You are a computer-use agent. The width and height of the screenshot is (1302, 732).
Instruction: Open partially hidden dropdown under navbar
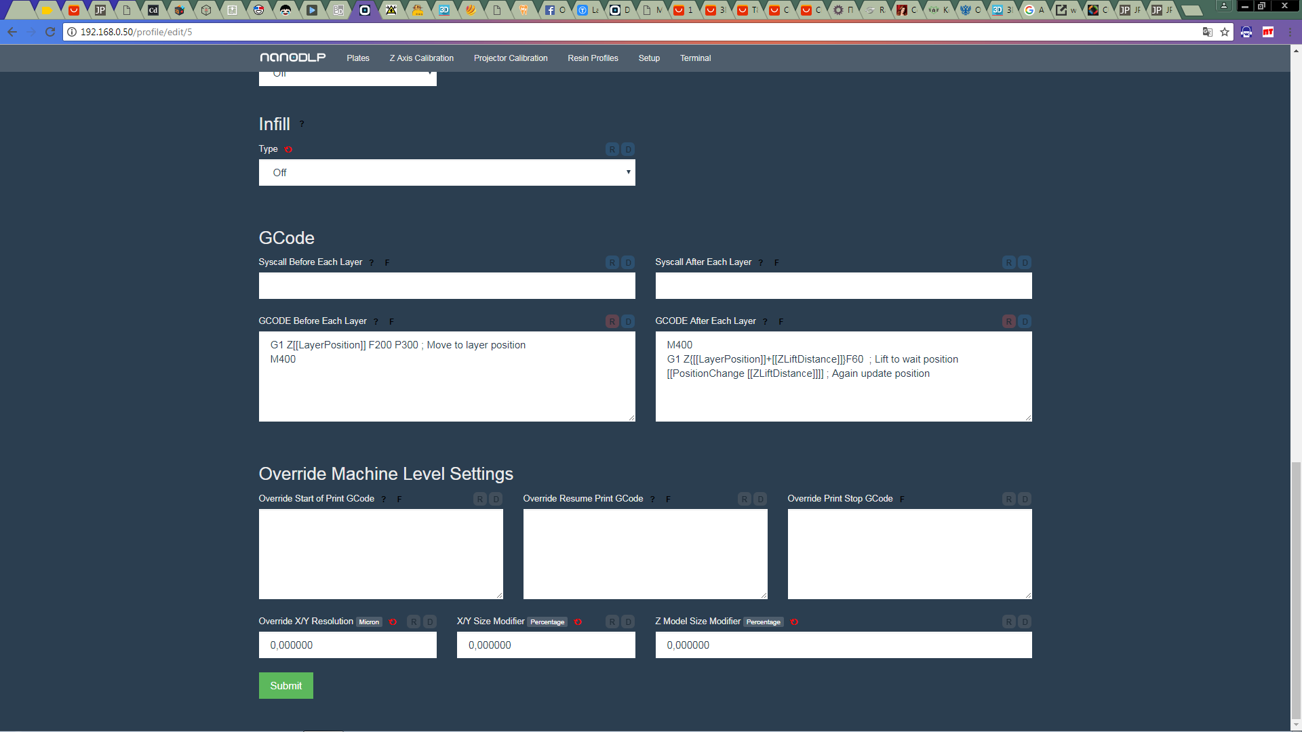click(x=347, y=78)
